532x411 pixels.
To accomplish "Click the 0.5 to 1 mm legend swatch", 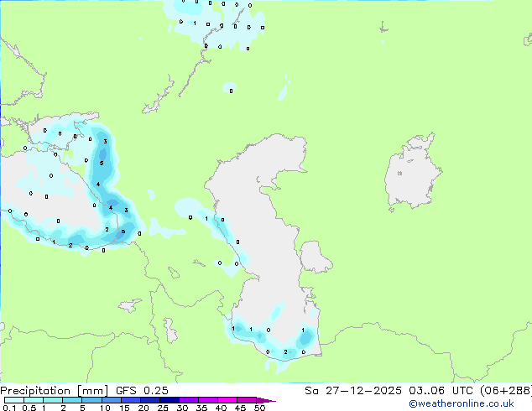I will tap(34, 400).
